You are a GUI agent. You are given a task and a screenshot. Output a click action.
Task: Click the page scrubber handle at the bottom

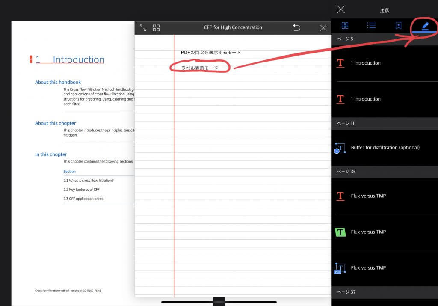(x=219, y=302)
